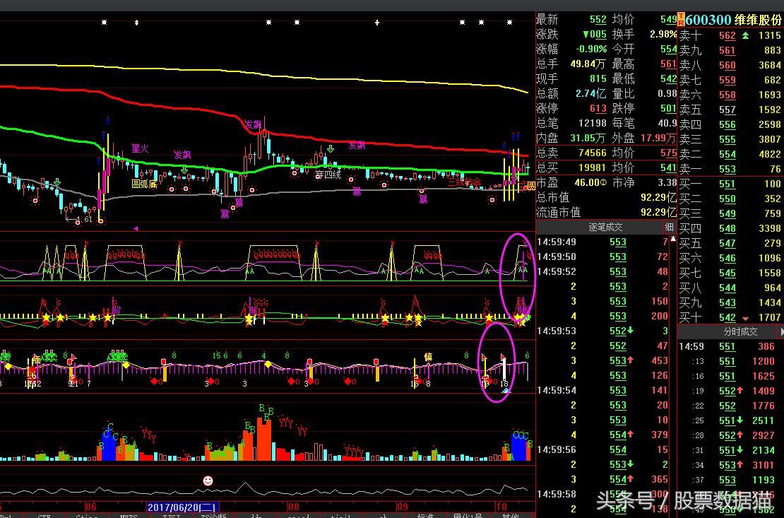Click volume 1434 in 买九 row

coord(769,302)
